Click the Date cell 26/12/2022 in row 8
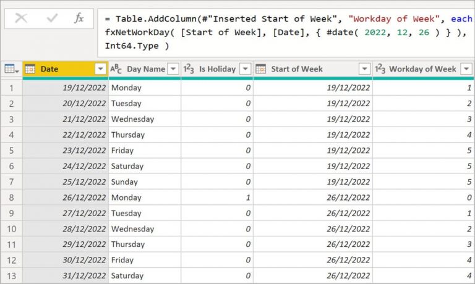Screen dimensions: 475x284 (x=66, y=198)
